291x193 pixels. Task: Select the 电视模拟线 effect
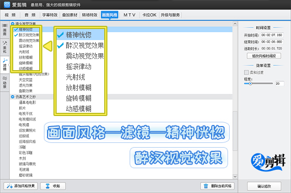click(28, 119)
